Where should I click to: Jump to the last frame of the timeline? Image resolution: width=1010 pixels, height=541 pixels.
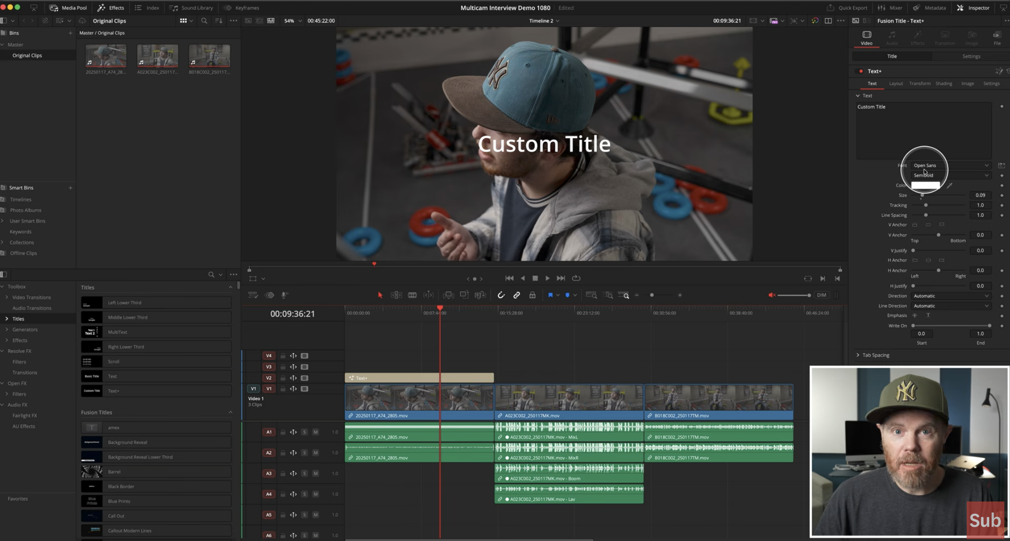pos(561,278)
